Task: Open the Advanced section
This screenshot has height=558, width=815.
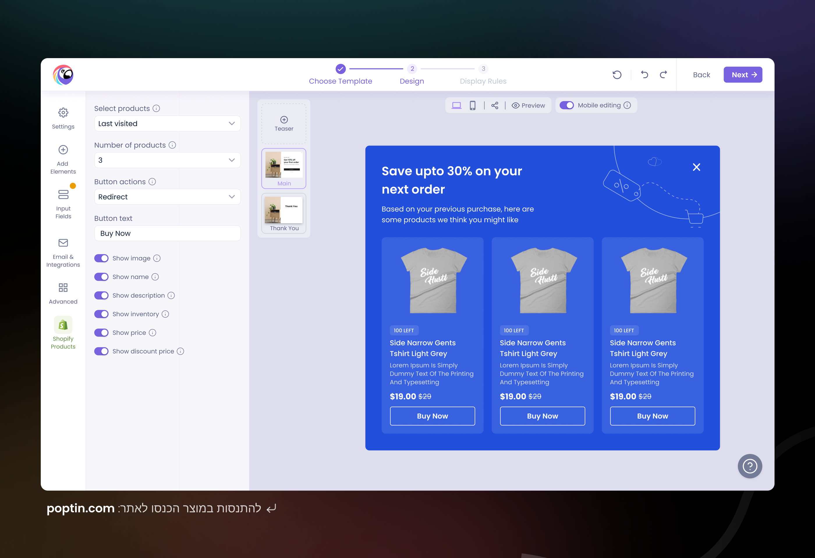Action: pyautogui.click(x=63, y=293)
